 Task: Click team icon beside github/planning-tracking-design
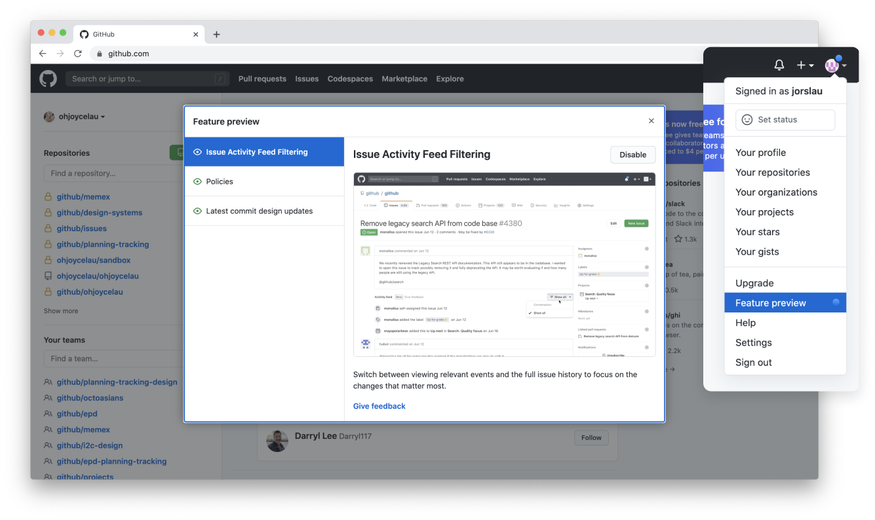[x=48, y=382]
